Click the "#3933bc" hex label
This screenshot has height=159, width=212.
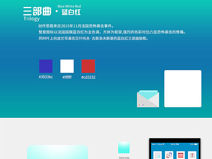[x=46, y=77]
